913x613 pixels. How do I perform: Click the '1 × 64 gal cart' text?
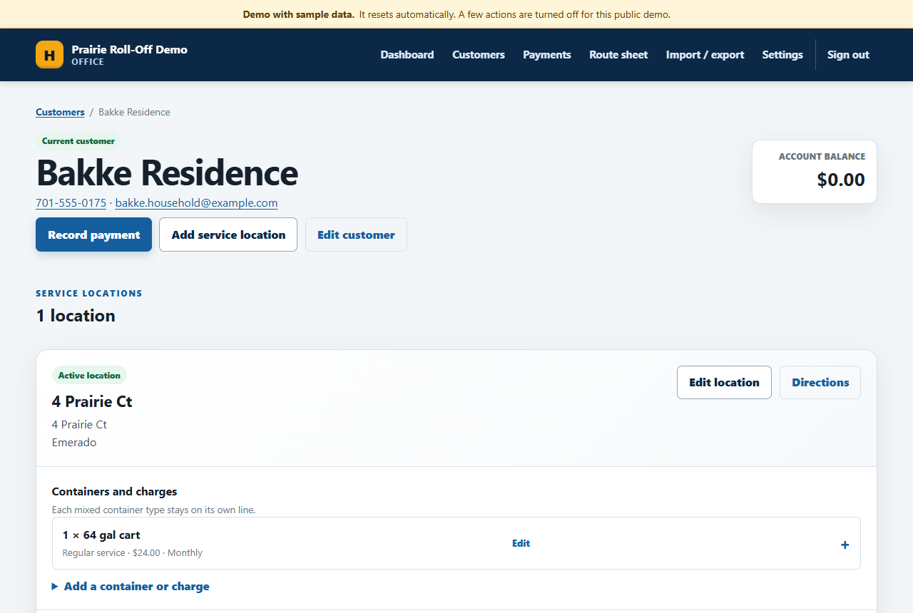click(101, 535)
